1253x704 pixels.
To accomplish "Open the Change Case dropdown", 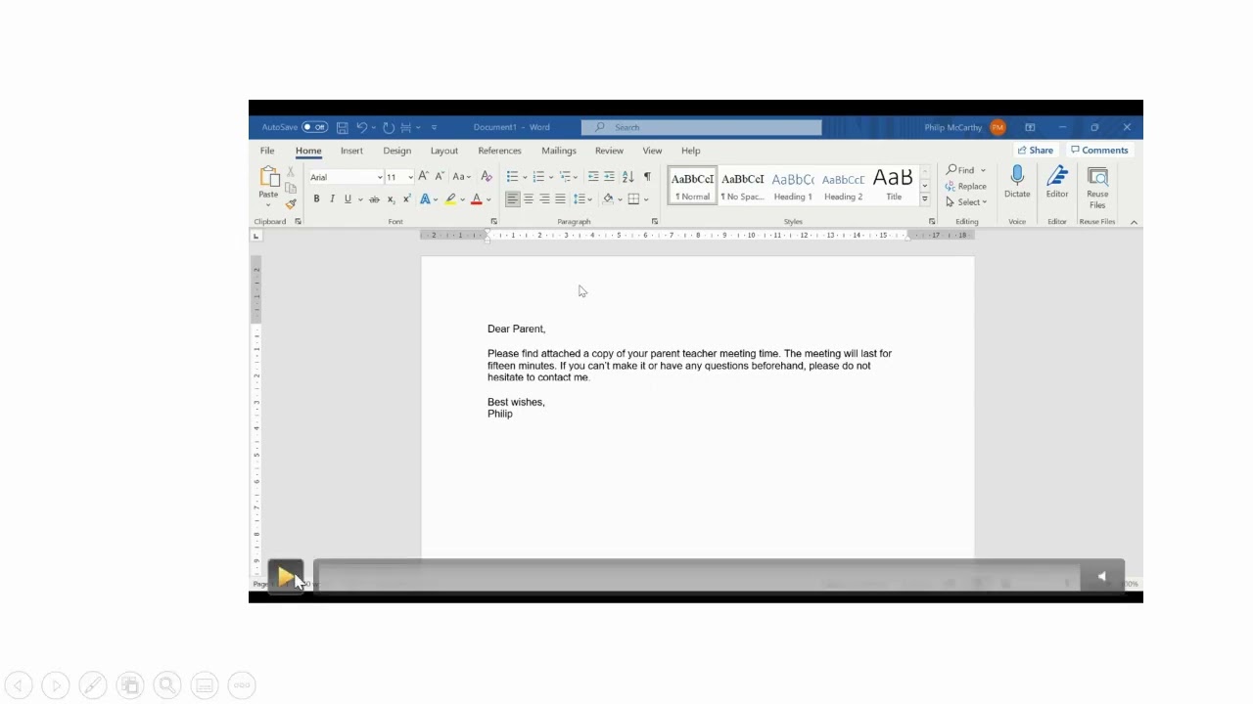I will pyautogui.click(x=461, y=177).
